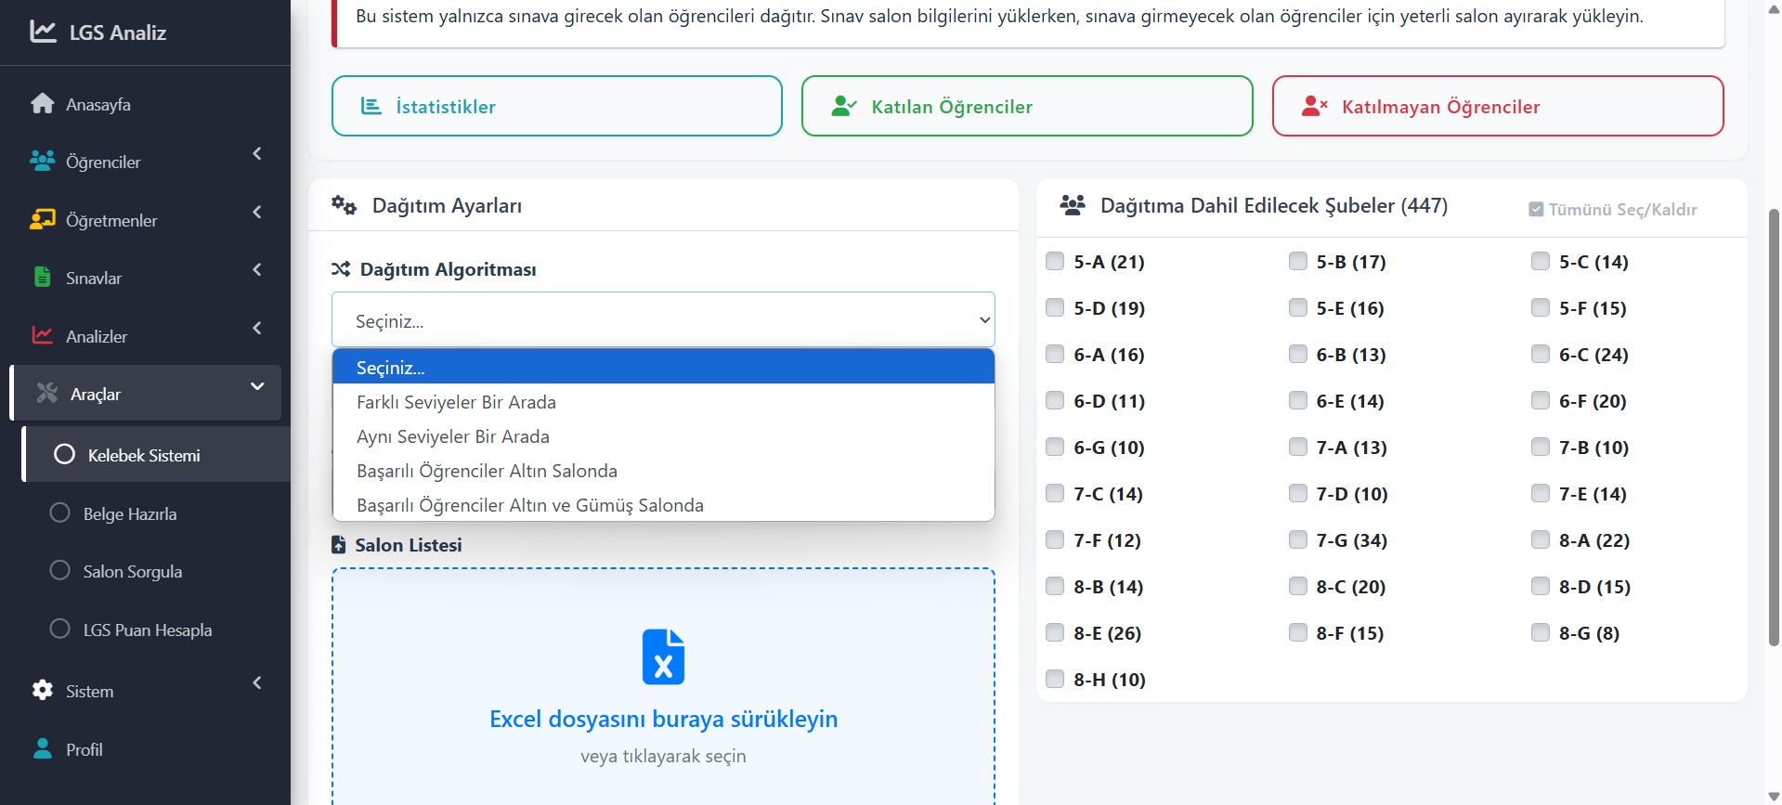Expand the Analizler menu arrow
Image resolution: width=1782 pixels, height=805 pixels.
click(257, 329)
